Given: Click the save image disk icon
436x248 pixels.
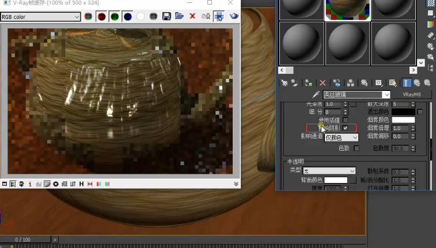Looking at the screenshot, I should (x=166, y=17).
